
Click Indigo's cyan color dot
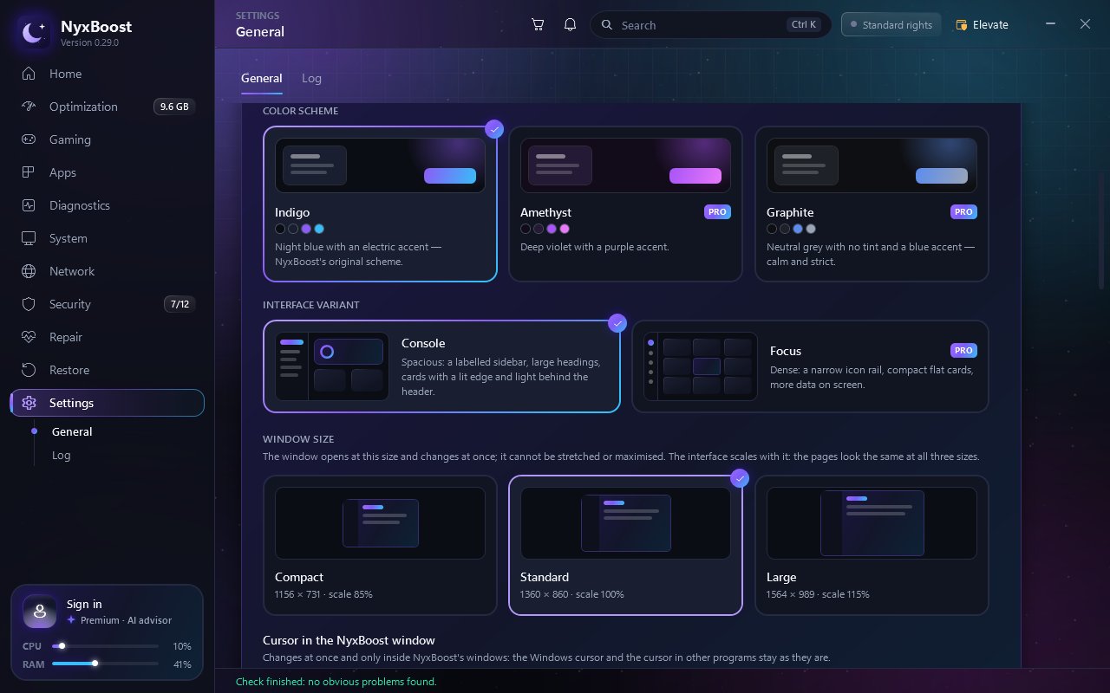pos(319,229)
